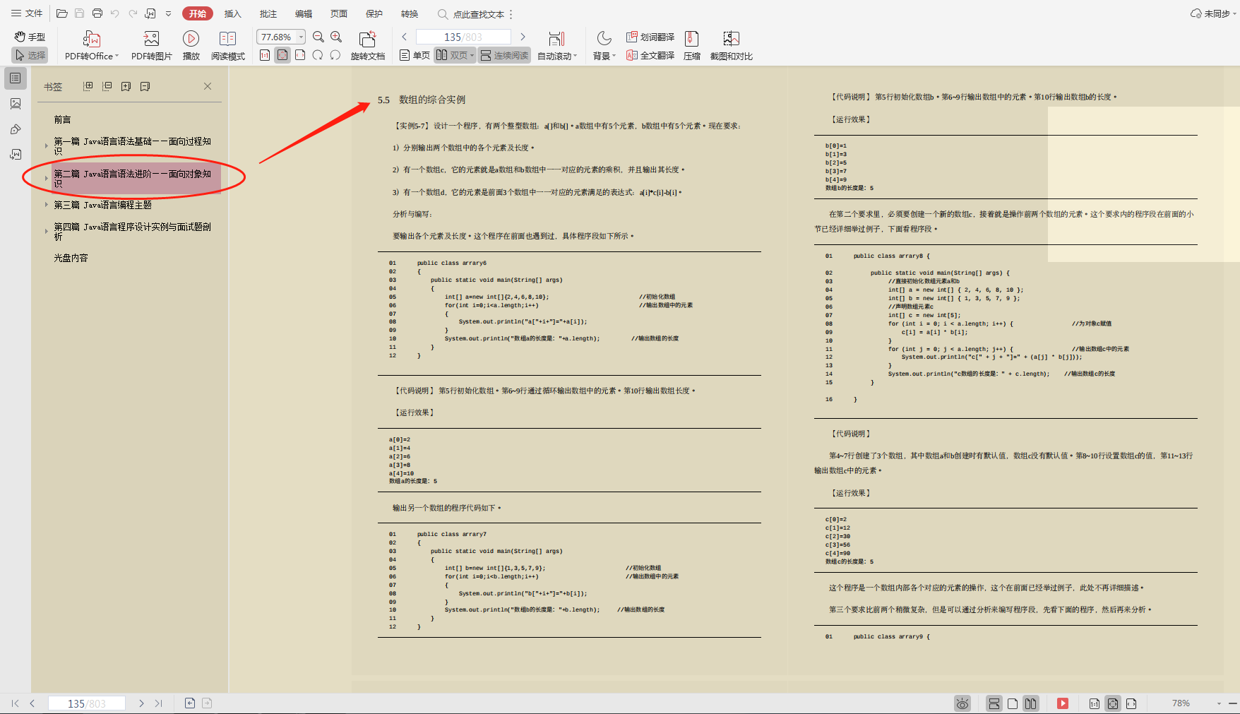Undo the last action
Viewport: 1240px width, 714px height.
pyautogui.click(x=115, y=13)
